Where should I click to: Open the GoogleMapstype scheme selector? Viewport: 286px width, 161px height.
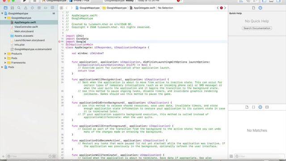pos(55,1)
